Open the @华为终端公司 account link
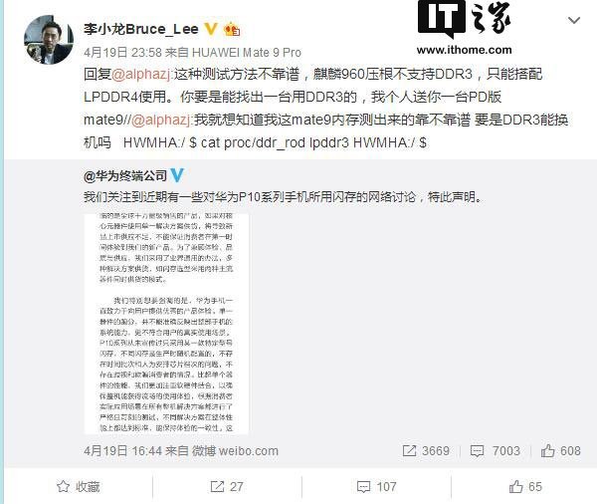Viewport: 597px width, 504px height. pyautogui.click(x=125, y=175)
